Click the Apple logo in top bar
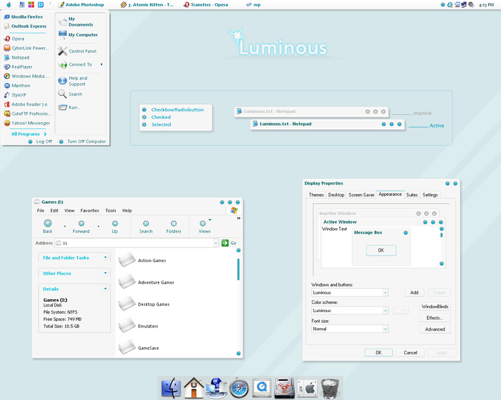 click(9, 4)
